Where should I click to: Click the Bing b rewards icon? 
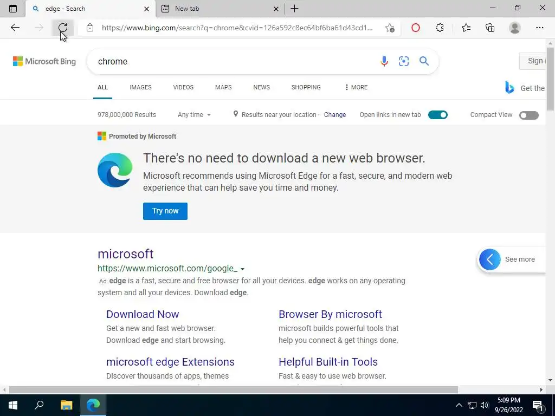(509, 87)
